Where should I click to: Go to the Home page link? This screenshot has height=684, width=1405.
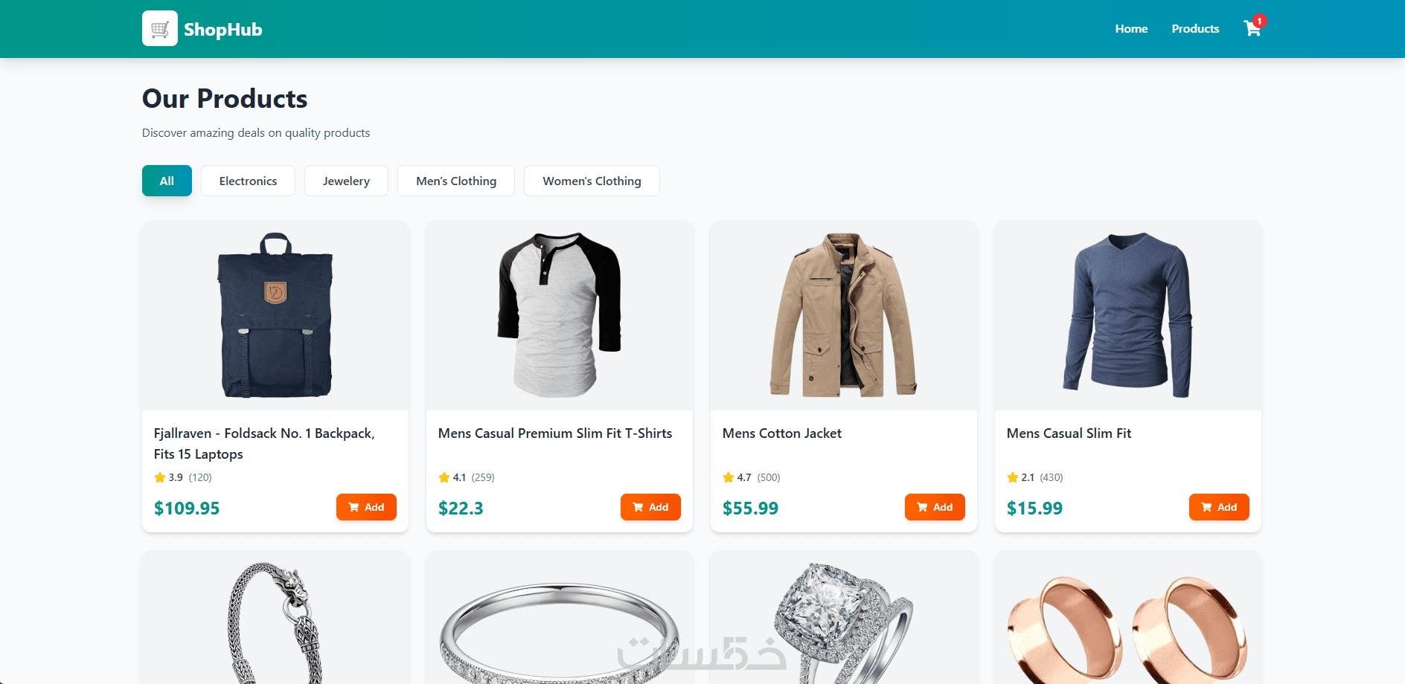[1131, 29]
